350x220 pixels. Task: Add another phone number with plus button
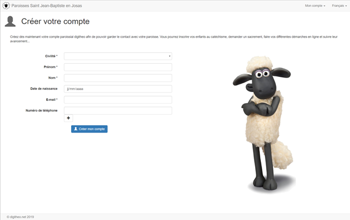(68, 118)
